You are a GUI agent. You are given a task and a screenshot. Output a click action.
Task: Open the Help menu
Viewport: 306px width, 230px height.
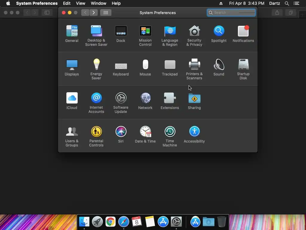pyautogui.click(x=116, y=3)
